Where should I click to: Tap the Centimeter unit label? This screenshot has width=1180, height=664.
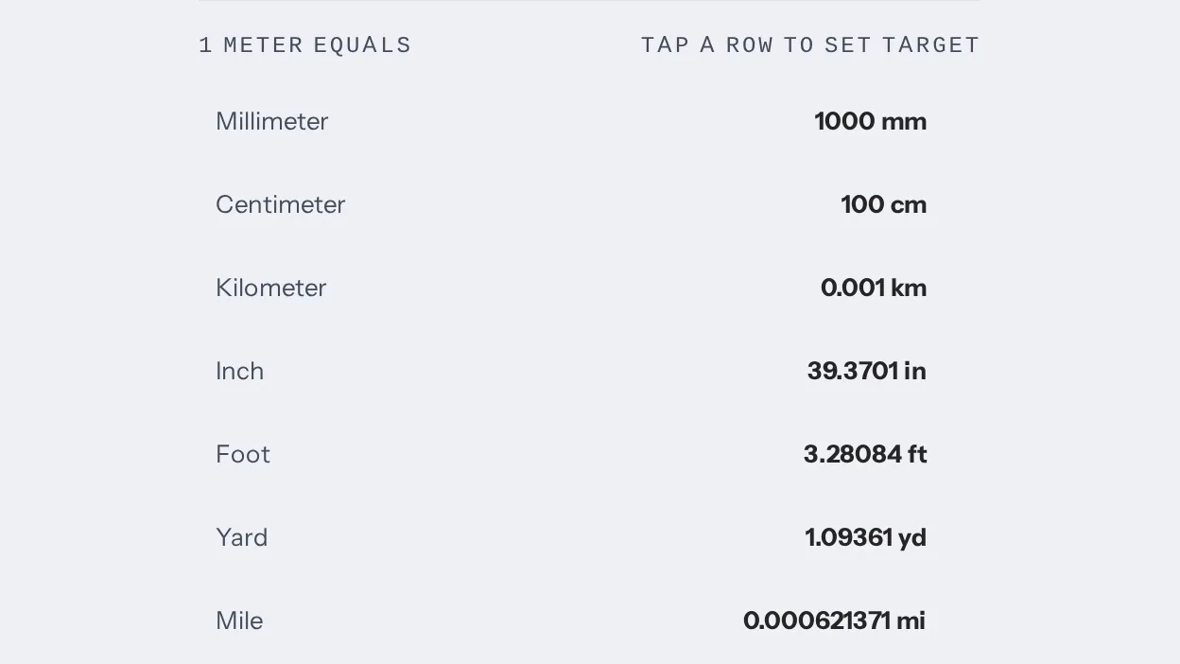point(280,204)
